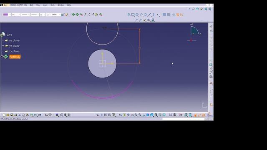Toggle Snap to Point
This screenshot has height=150, width=267.
[169, 15]
